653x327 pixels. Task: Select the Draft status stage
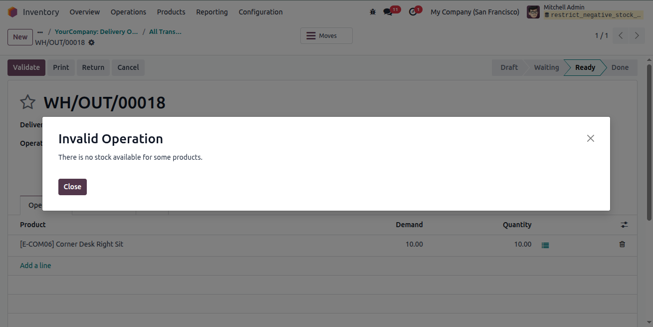tap(509, 67)
